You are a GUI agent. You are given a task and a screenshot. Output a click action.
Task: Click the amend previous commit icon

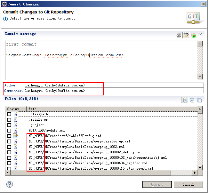(x=179, y=35)
